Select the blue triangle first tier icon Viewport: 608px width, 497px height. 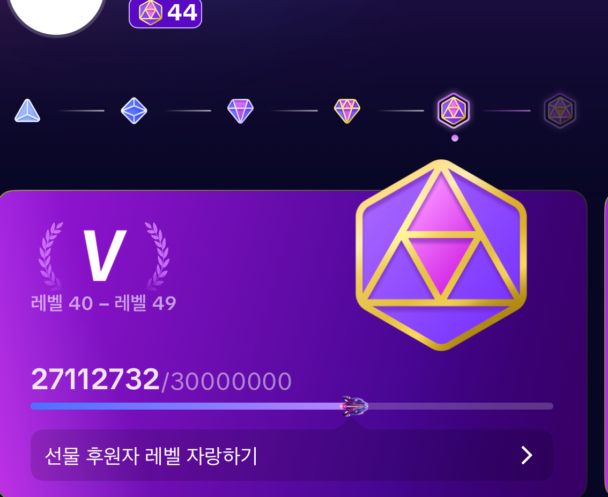(x=27, y=111)
